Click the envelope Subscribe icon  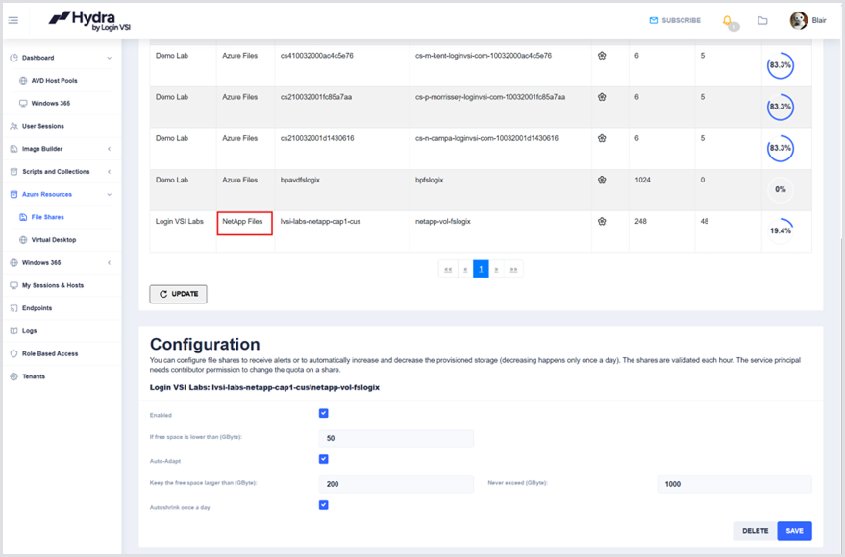654,20
